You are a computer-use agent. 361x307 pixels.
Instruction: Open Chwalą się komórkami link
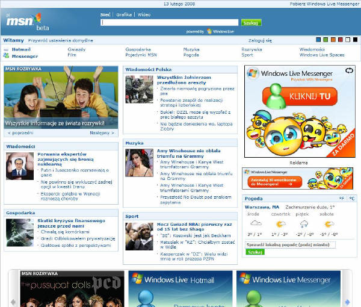(65, 232)
